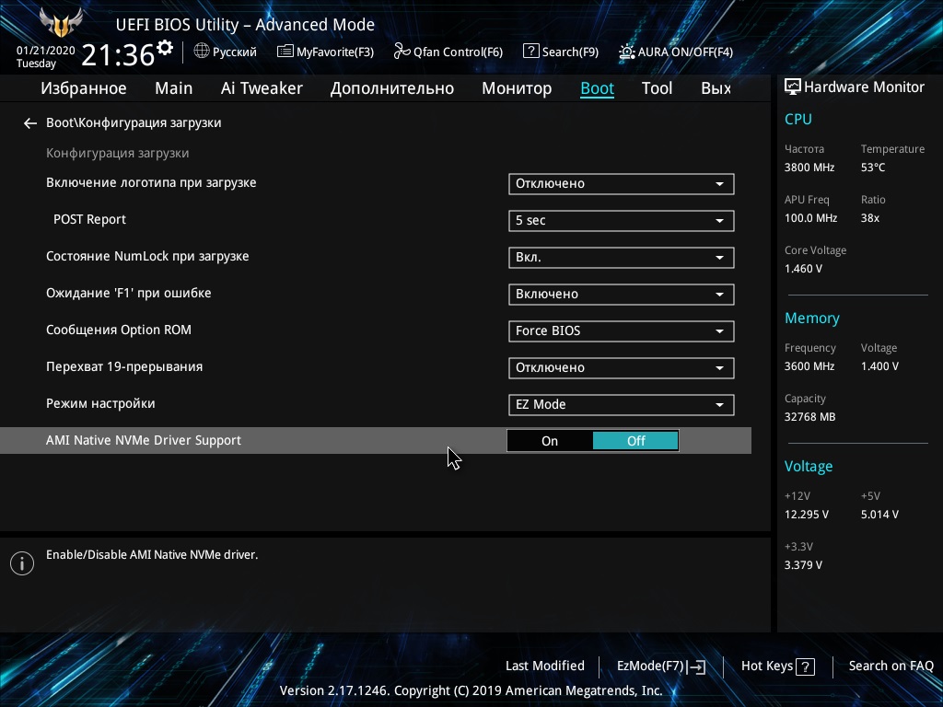The width and height of the screenshot is (943, 707).
Task: Click the 01/21/2020 date display
Action: tap(46, 51)
